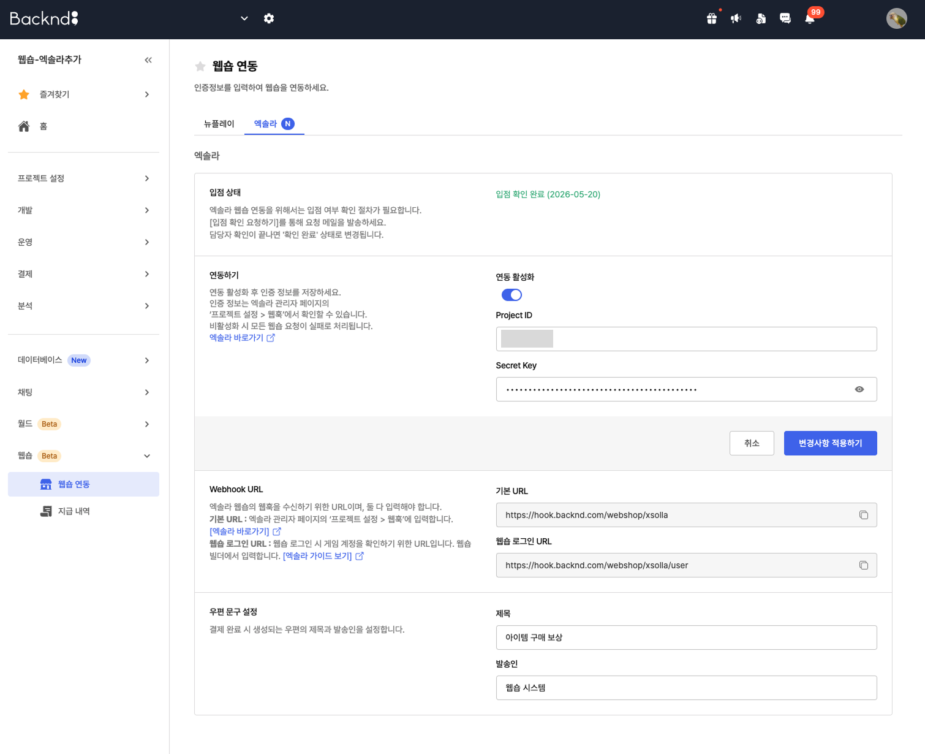
Task: Open 웹숍 연동 in the sidebar
Action: 83,484
